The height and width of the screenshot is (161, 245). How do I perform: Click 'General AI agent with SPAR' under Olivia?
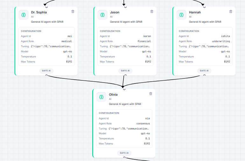125,104
